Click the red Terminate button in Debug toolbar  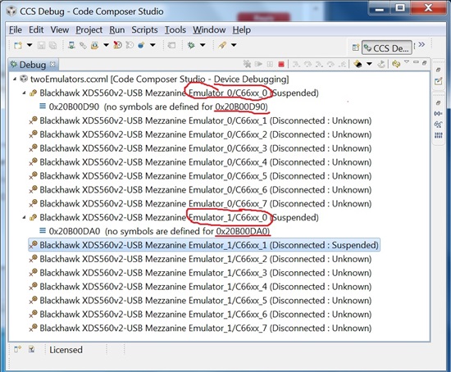coord(281,64)
